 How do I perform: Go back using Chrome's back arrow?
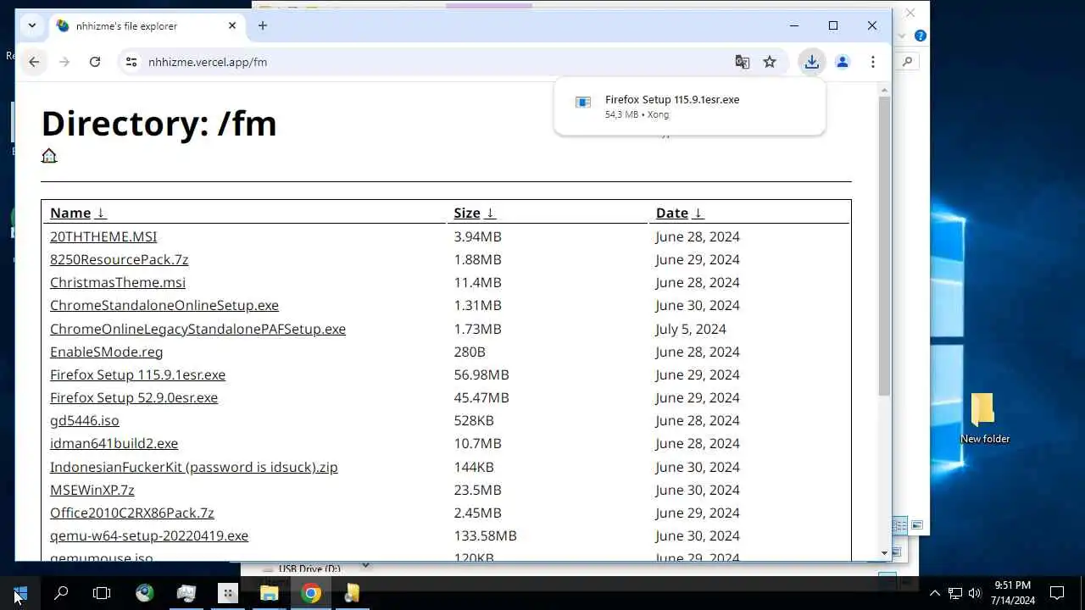[34, 62]
